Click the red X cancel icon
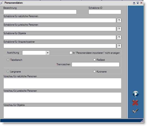This screenshot has height=126, width=147. point(135,103)
